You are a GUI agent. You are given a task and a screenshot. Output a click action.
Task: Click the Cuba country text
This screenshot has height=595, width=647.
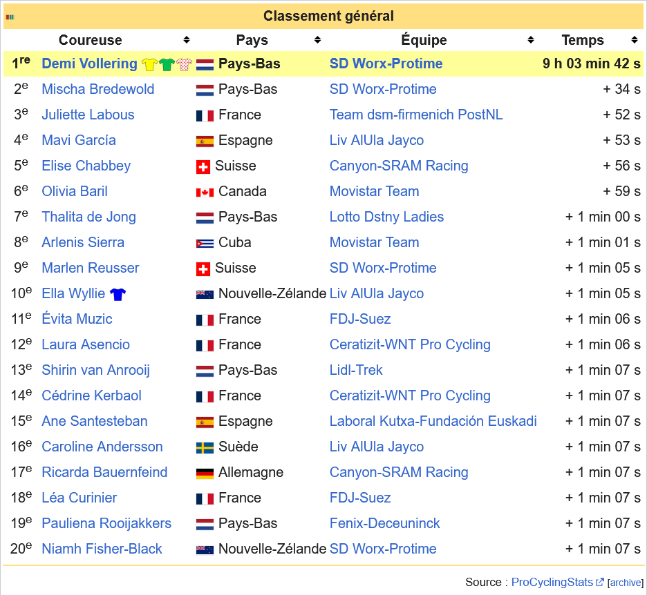(x=235, y=242)
